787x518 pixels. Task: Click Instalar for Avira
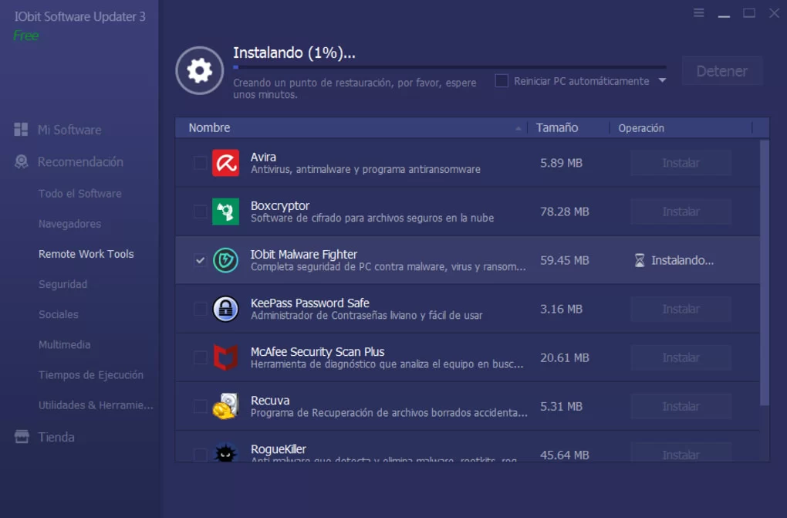tap(681, 163)
